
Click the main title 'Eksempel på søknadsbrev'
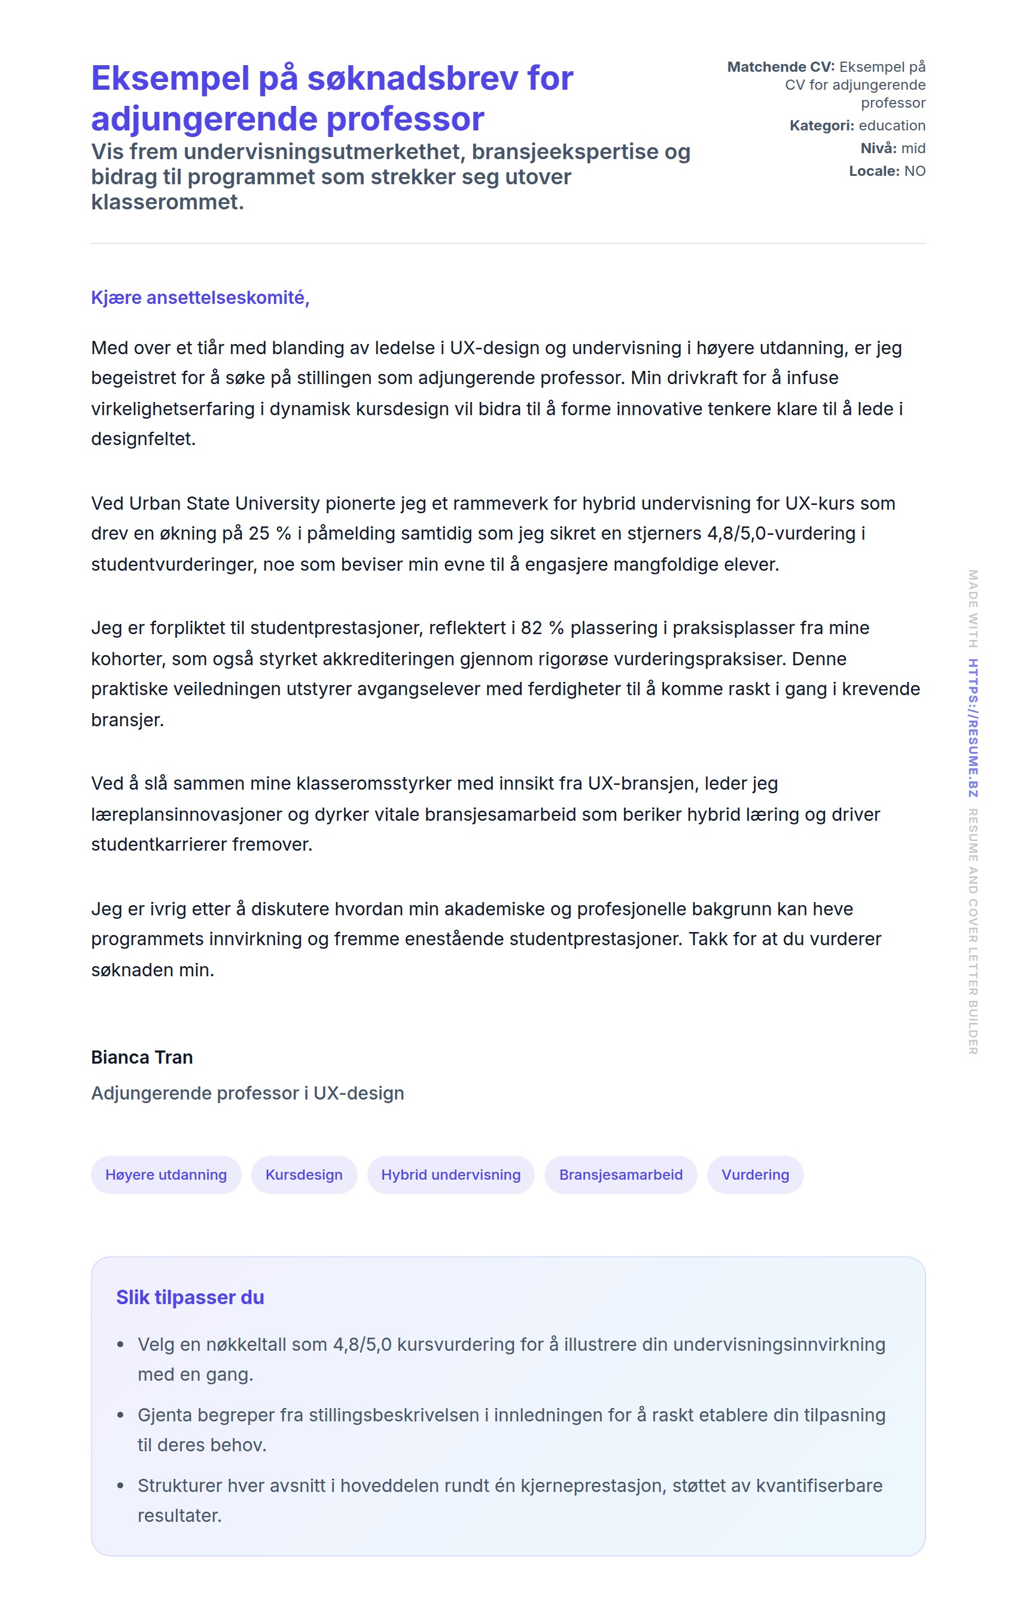[x=332, y=98]
